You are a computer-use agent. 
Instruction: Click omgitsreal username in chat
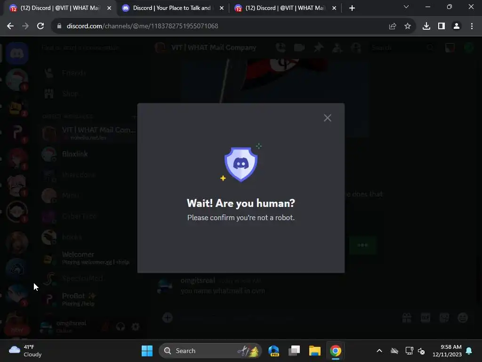click(x=198, y=280)
